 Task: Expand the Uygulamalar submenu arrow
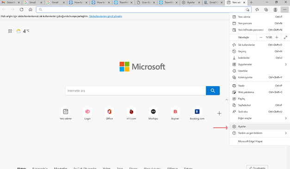click(286, 64)
